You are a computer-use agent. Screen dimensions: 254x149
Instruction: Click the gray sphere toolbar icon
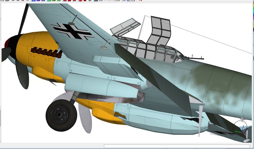(x=90, y=1)
